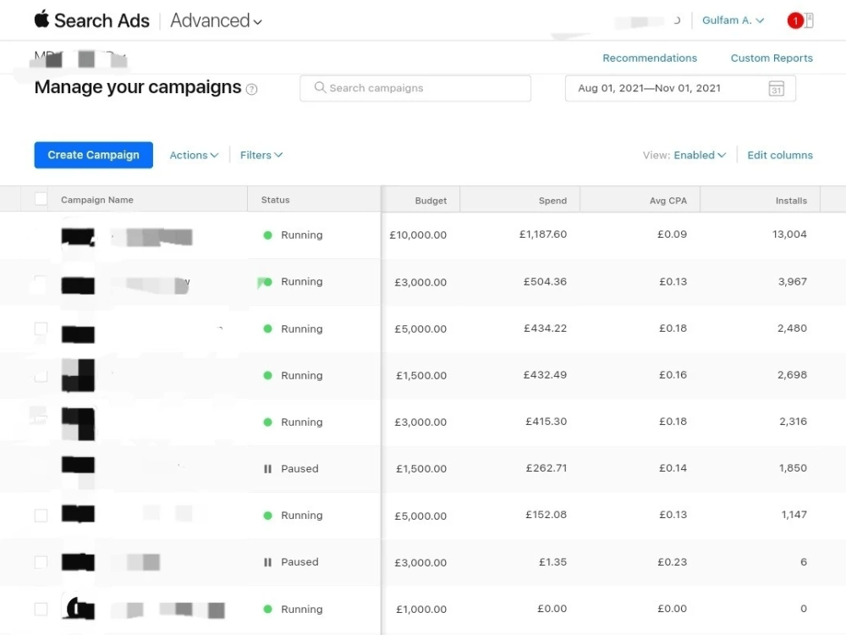This screenshot has height=635, width=846.
Task: Open the calendar icon in date range
Action: [776, 89]
